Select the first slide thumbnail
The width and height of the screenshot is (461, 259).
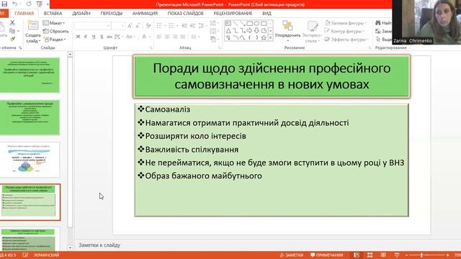pos(30,75)
